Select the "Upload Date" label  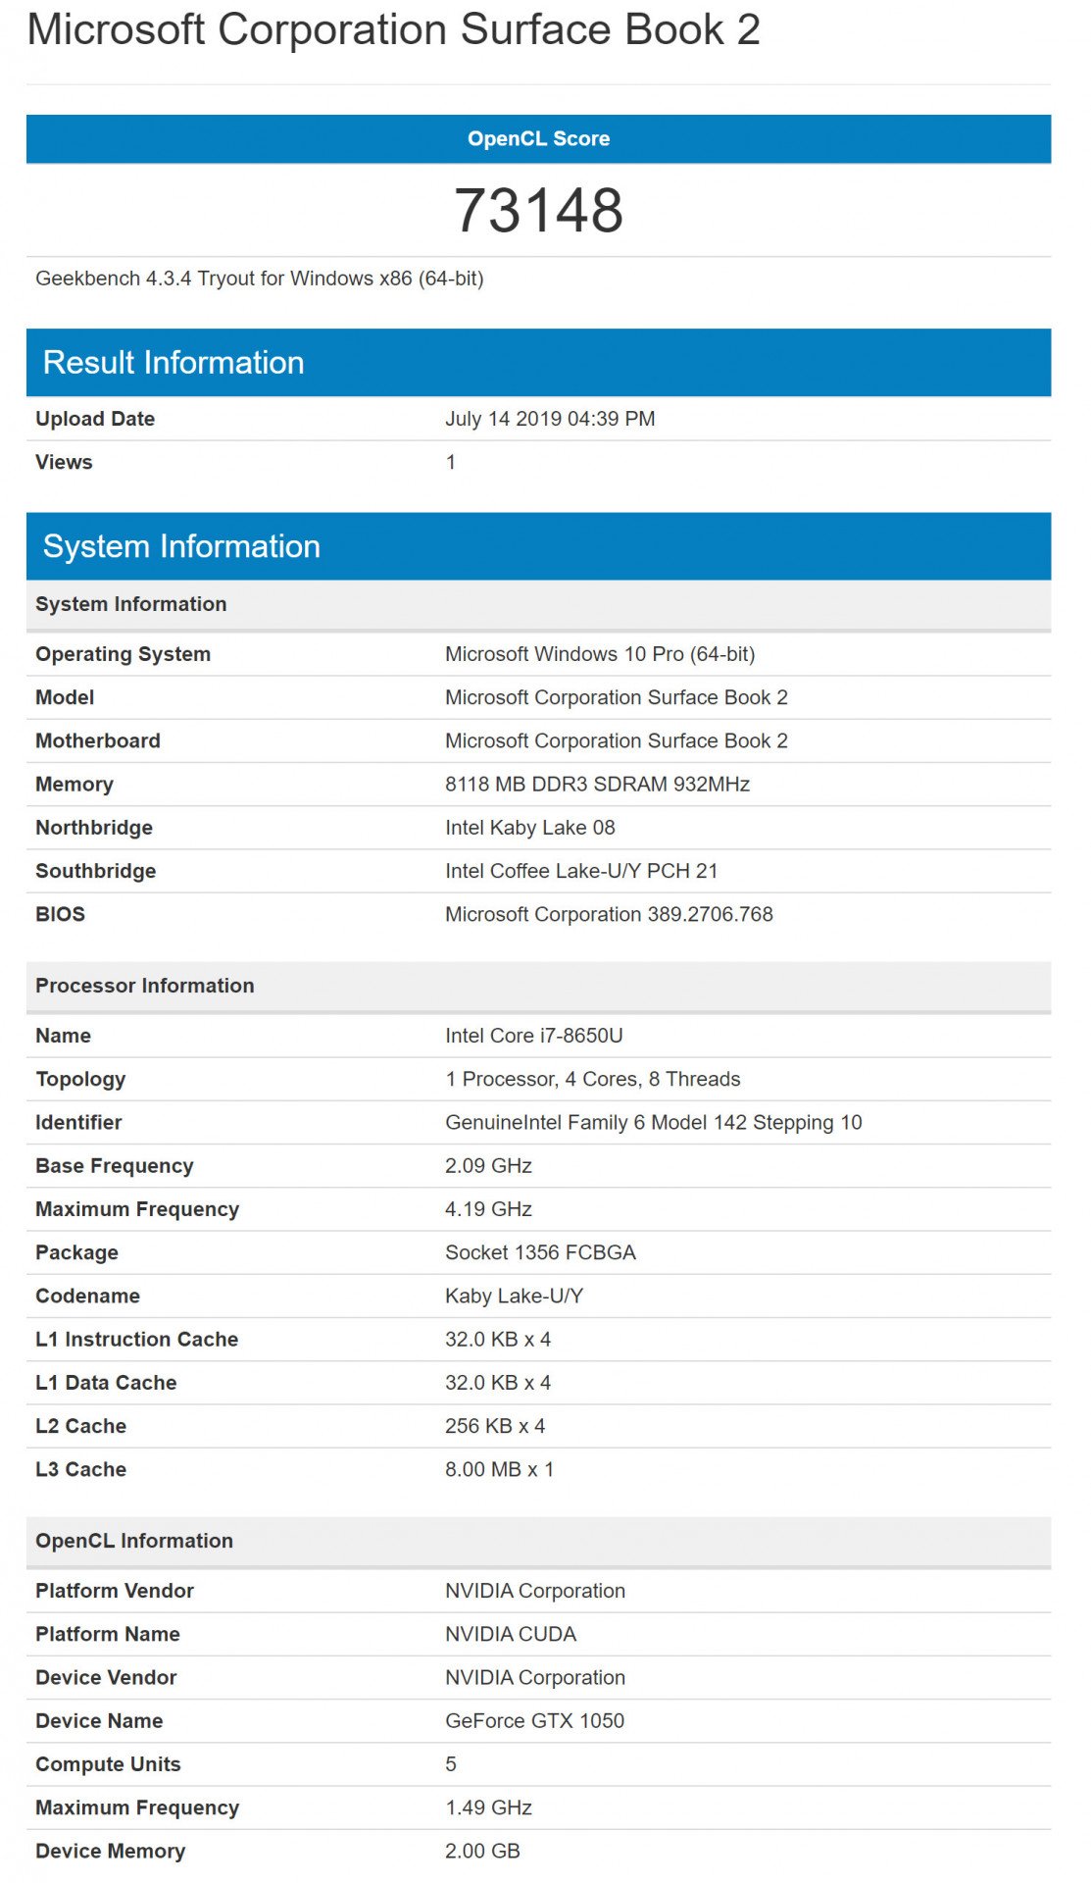point(95,419)
